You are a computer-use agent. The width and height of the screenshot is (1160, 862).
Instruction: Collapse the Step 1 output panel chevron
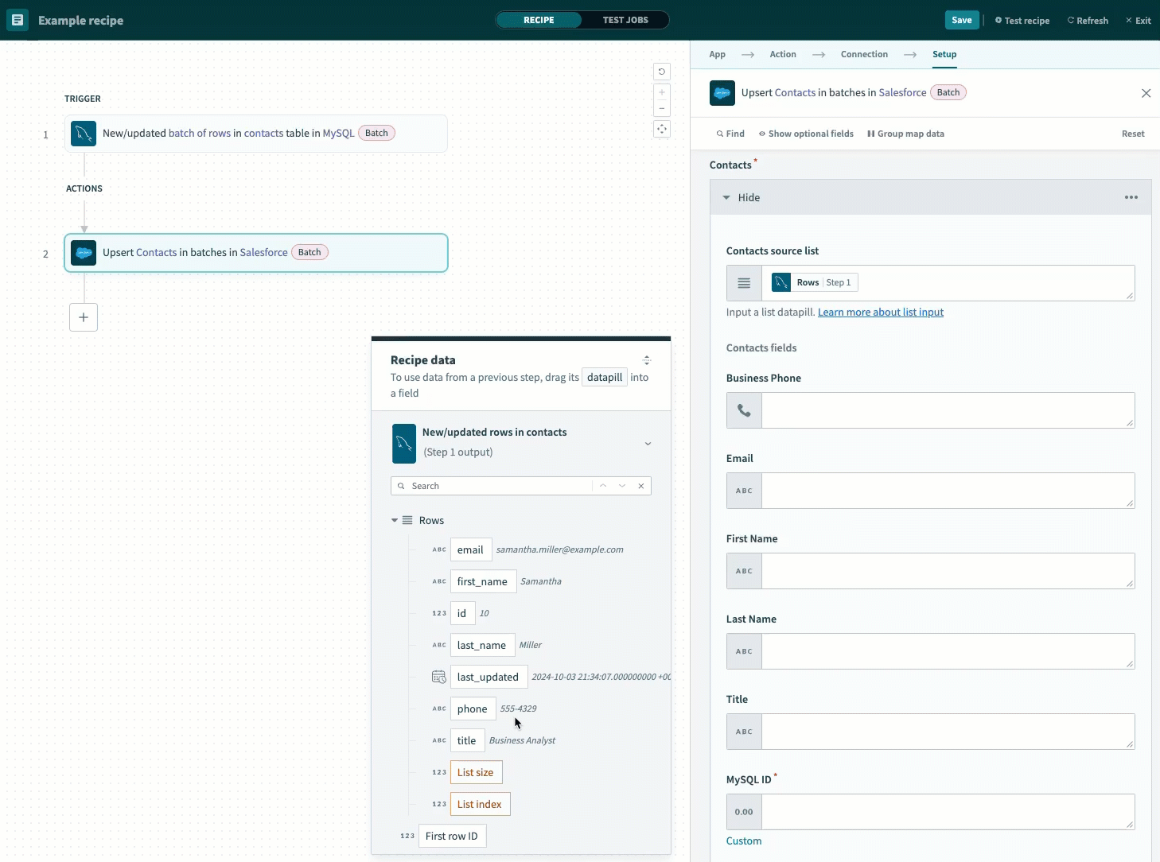point(648,443)
